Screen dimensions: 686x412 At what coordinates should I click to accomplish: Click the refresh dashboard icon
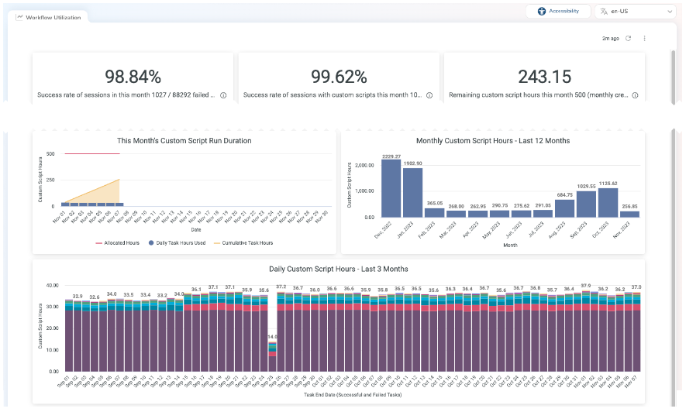click(x=628, y=38)
